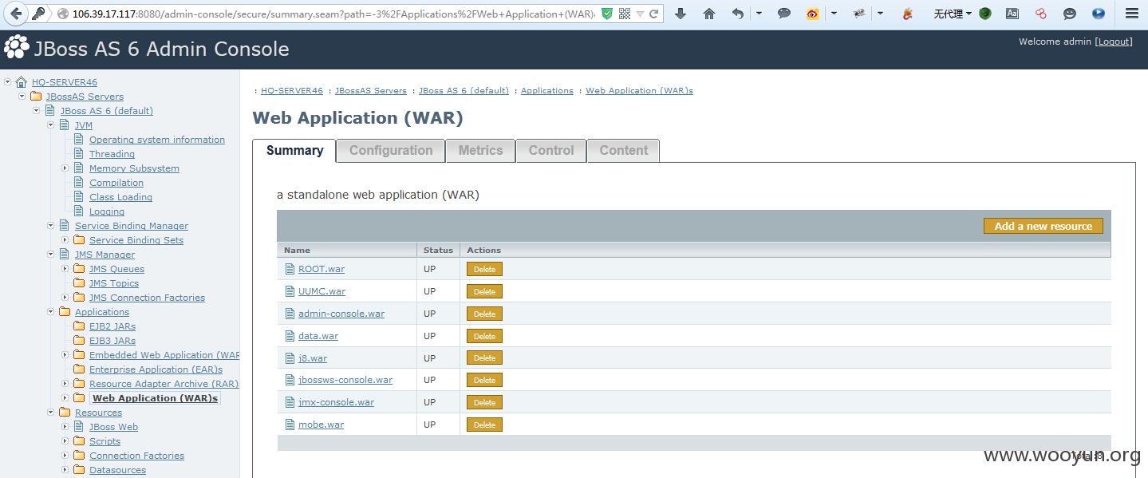Open address bar history dropdown arrow
The image size is (1148, 478).
640,14
